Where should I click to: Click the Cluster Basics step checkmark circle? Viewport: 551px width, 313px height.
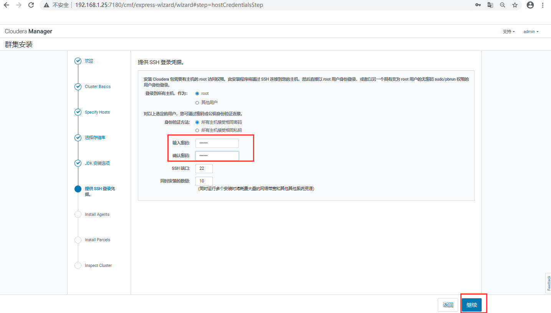point(78,86)
